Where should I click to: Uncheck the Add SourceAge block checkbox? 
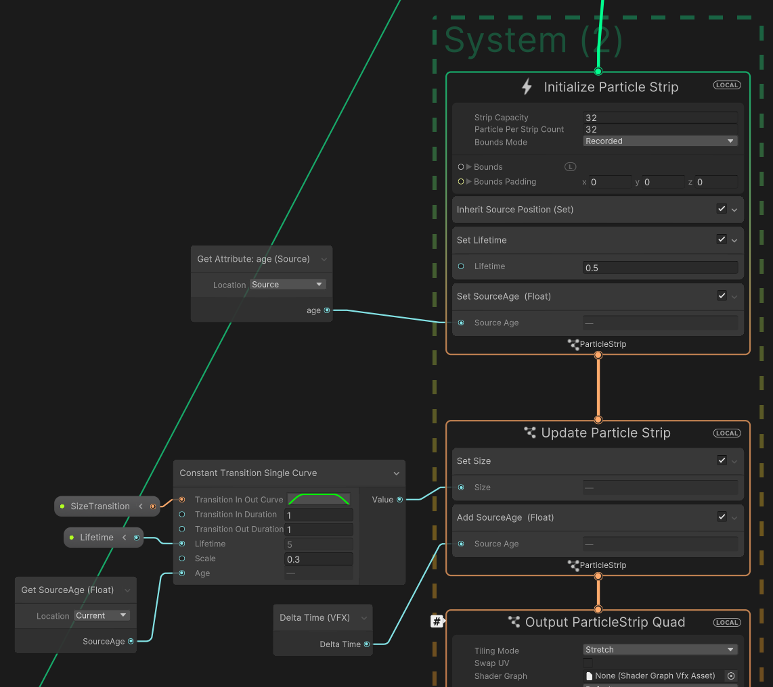click(722, 517)
